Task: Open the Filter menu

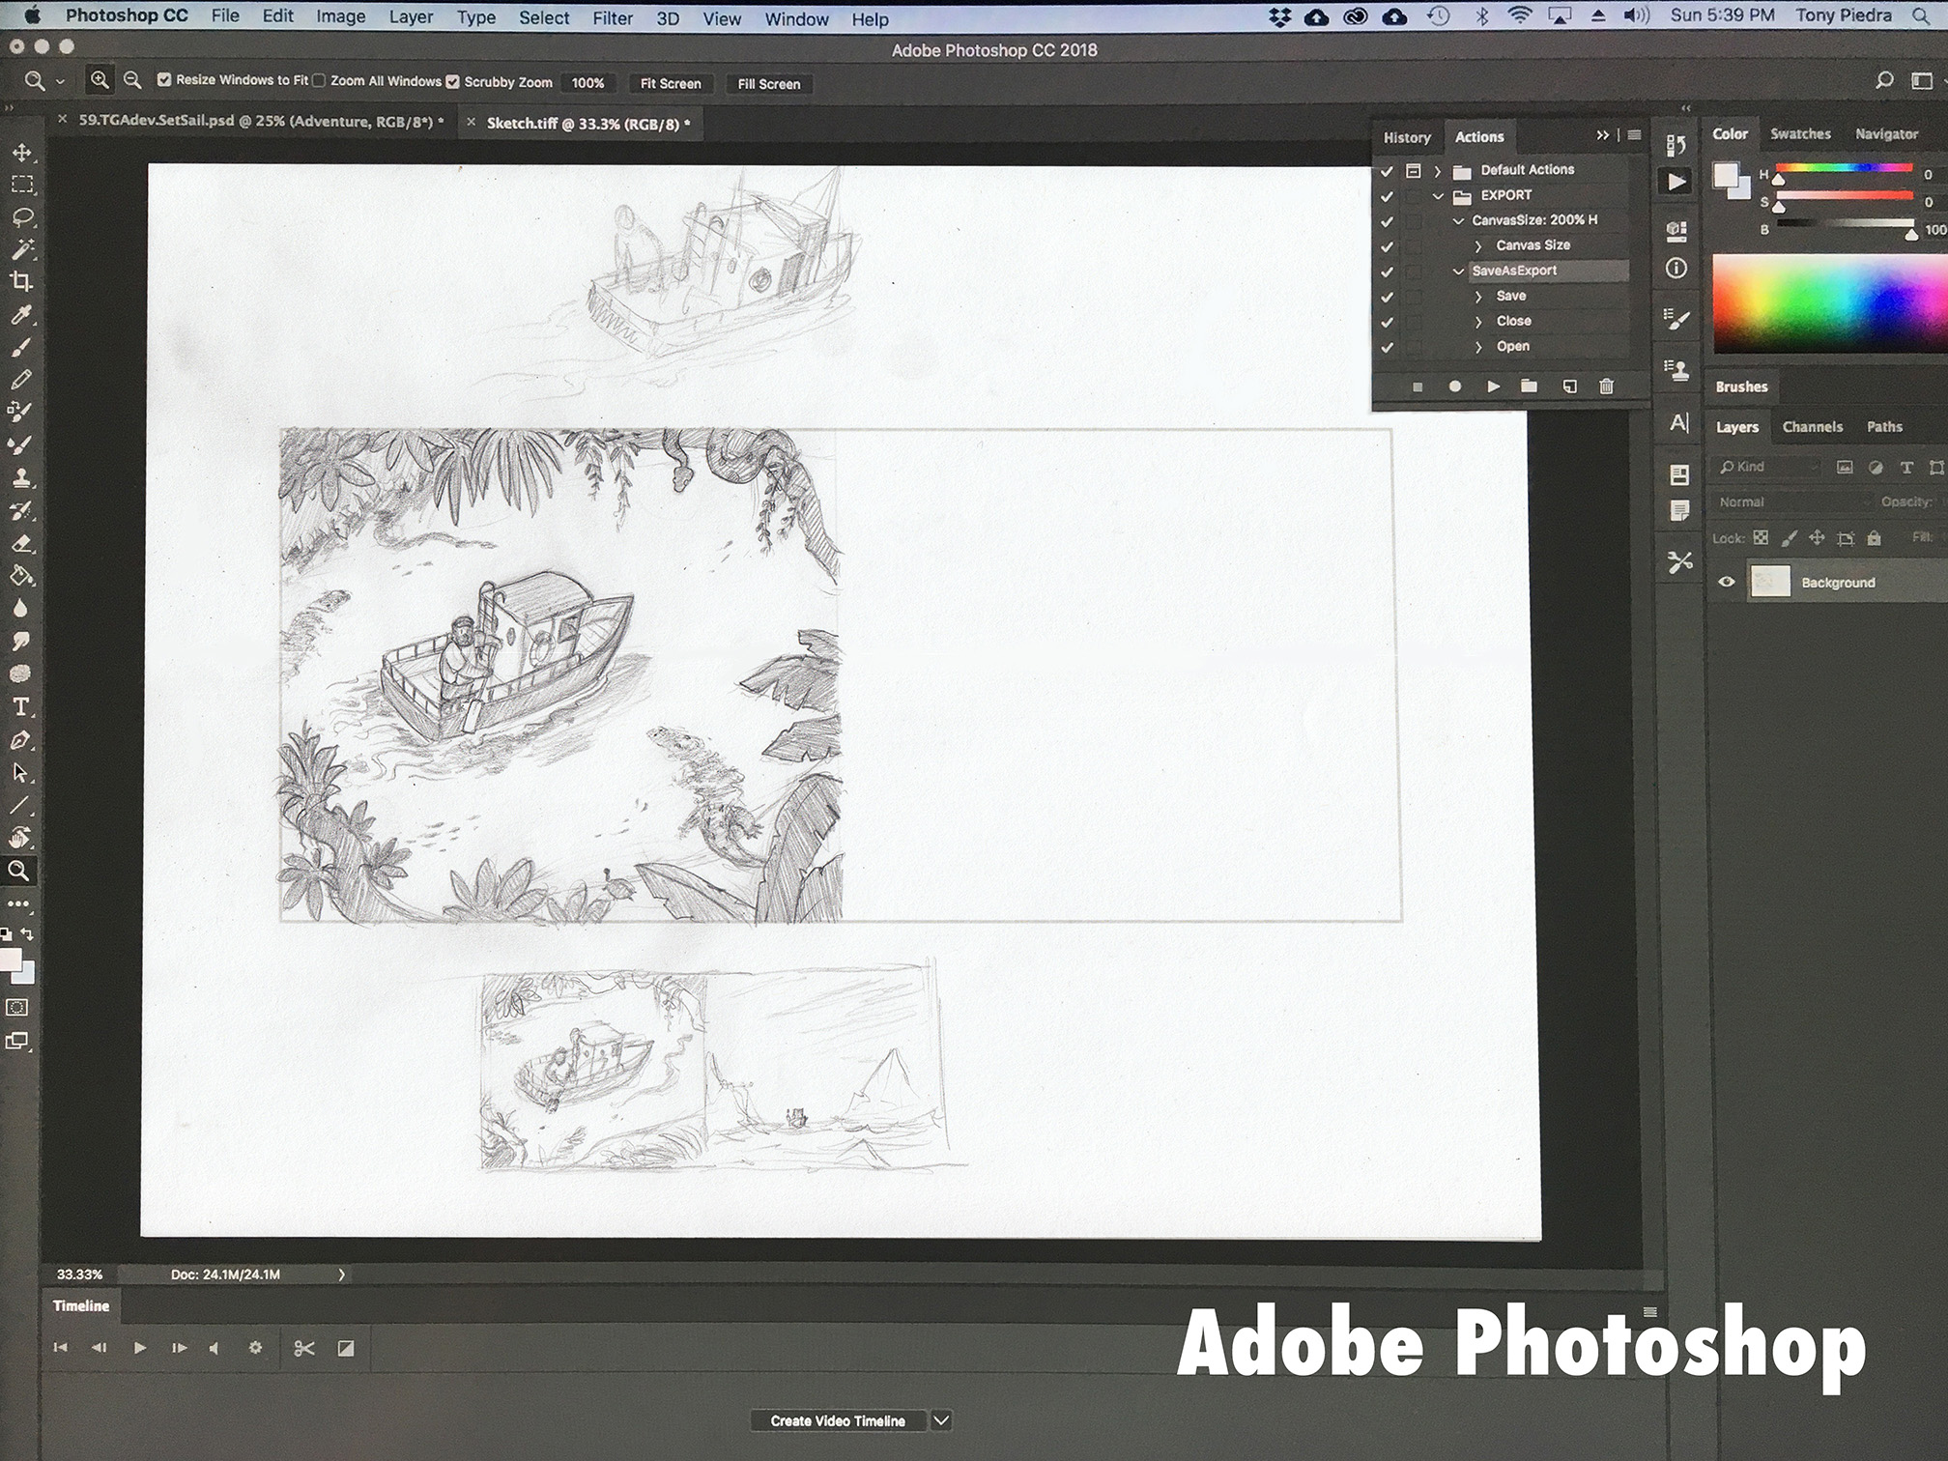Action: (613, 18)
